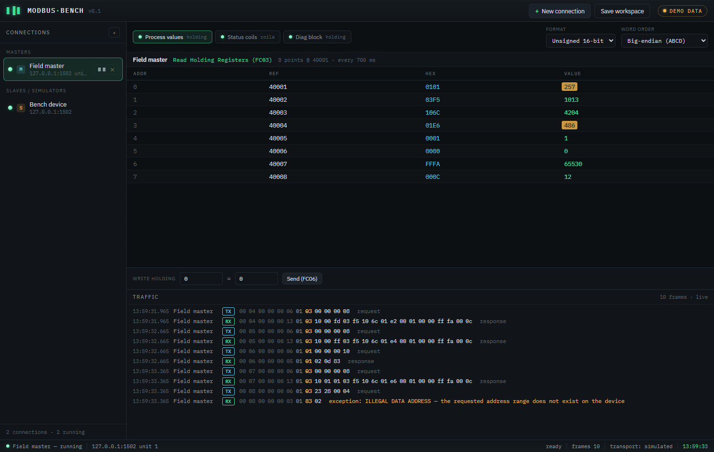
Task: Click the Save workspace button
Action: click(x=622, y=11)
